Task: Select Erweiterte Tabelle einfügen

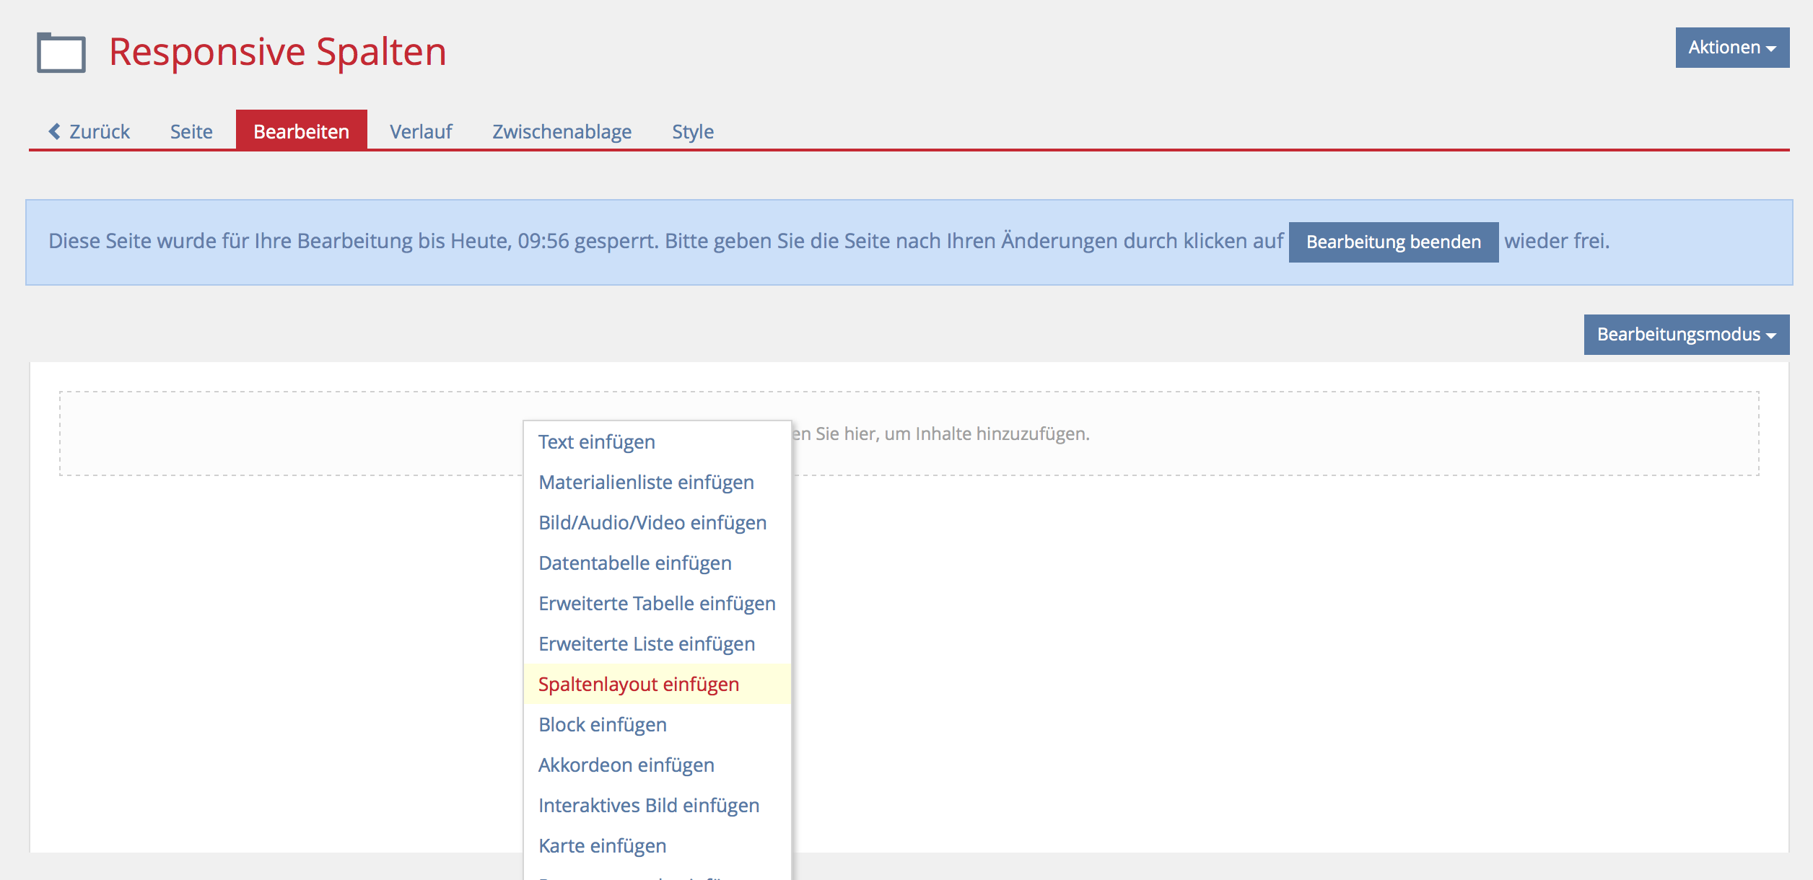Action: click(657, 603)
